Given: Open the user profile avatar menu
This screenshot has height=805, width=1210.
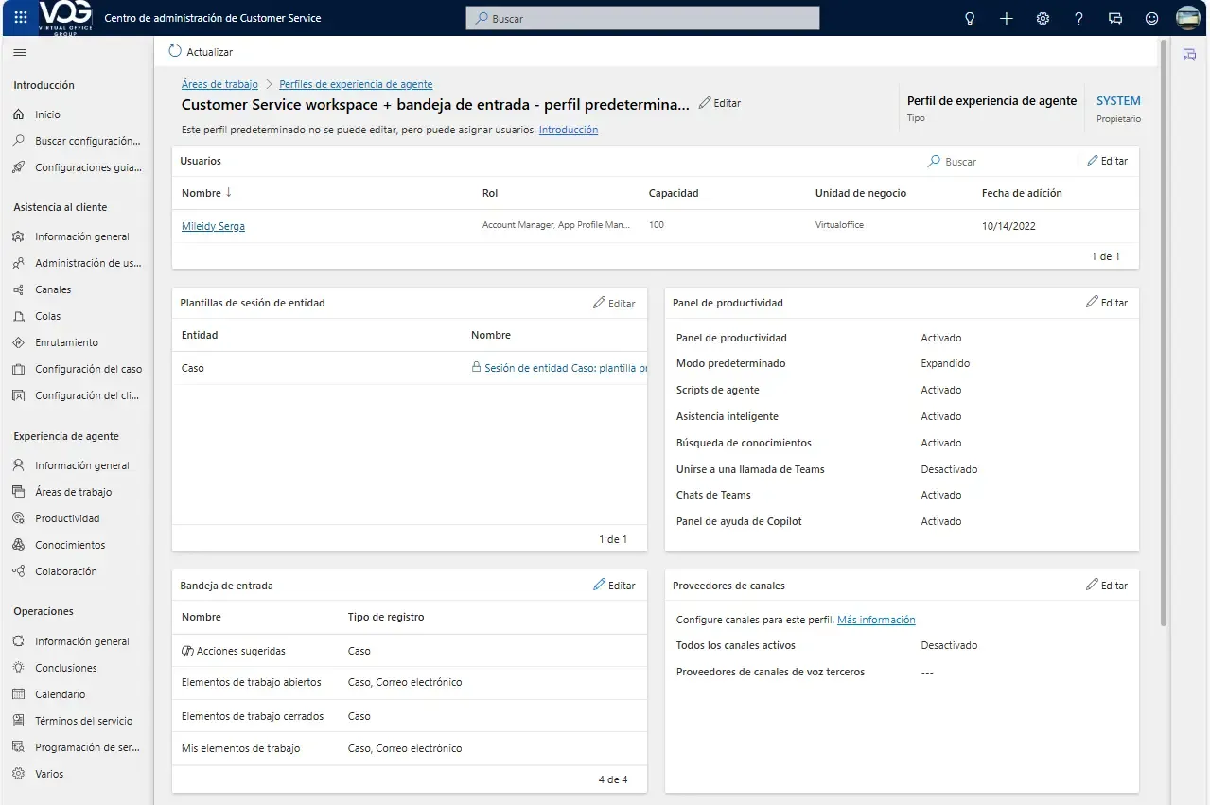Looking at the screenshot, I should (1187, 18).
